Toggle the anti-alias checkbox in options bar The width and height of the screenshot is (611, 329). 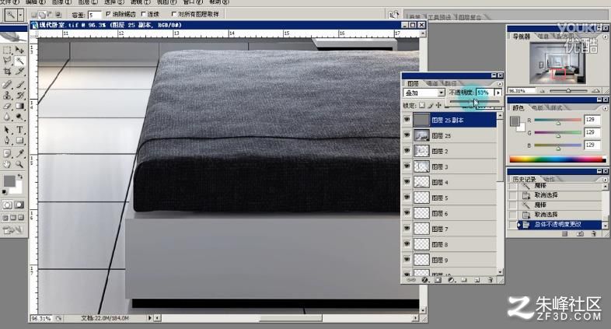click(108, 15)
